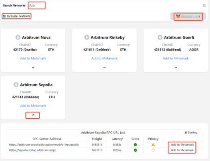
Task: Click the Arbitrum Rinkeby title
Action: pyautogui.click(x=108, y=37)
